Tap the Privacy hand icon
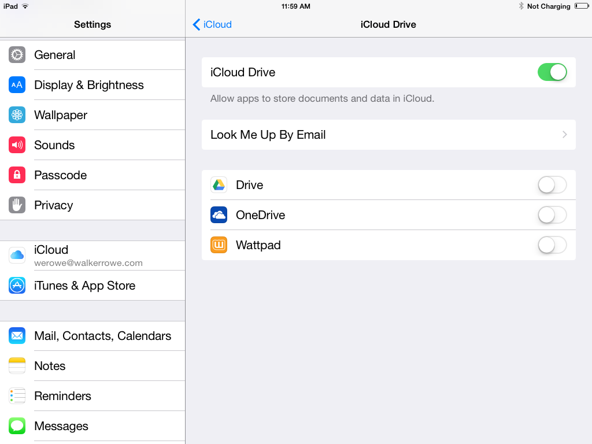Image resolution: width=592 pixels, height=444 pixels. (17, 205)
